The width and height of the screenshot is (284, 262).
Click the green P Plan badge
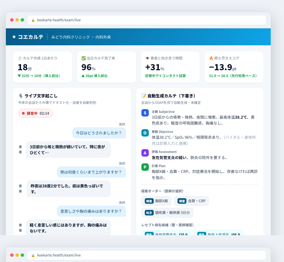[145, 167]
